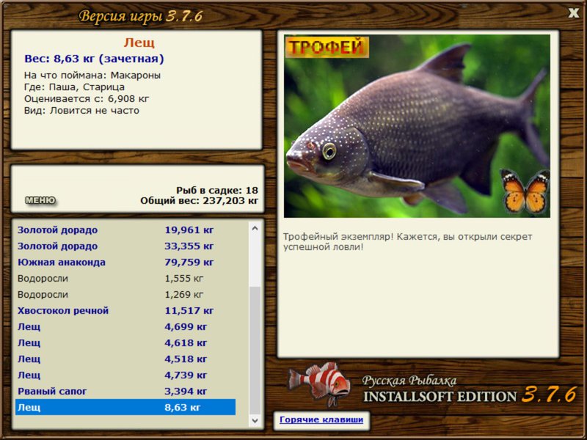Select the Золотой дорадо 19,961 кг row

[125, 230]
